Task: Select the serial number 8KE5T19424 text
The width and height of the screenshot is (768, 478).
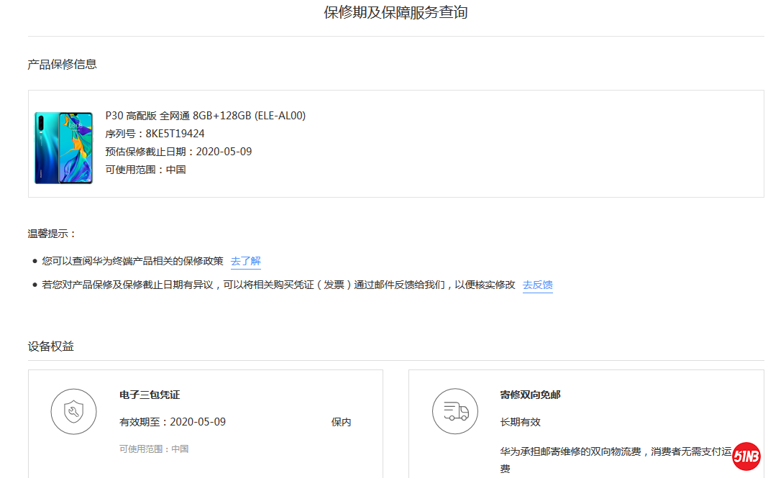Action: pyautogui.click(x=175, y=134)
